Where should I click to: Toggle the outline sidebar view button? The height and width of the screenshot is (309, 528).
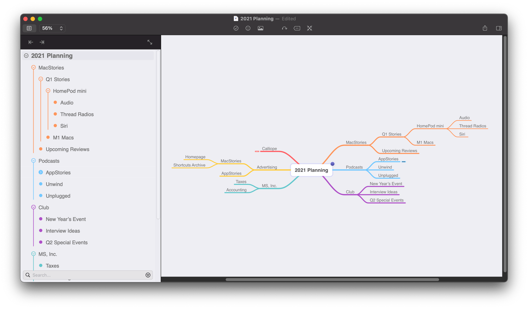29,28
